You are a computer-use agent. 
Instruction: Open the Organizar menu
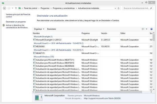39,29
